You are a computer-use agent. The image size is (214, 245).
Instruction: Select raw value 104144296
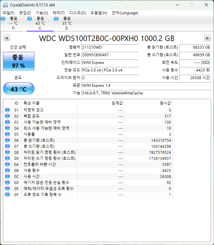[161, 146]
